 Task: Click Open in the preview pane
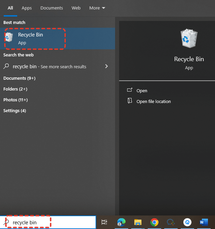point(142,91)
